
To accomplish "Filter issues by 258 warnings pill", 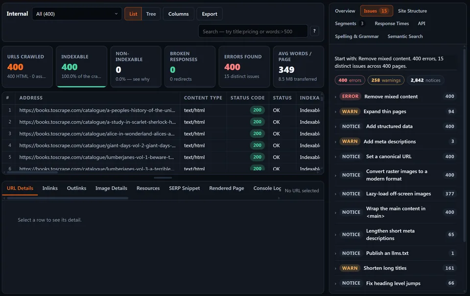I will point(386,80).
